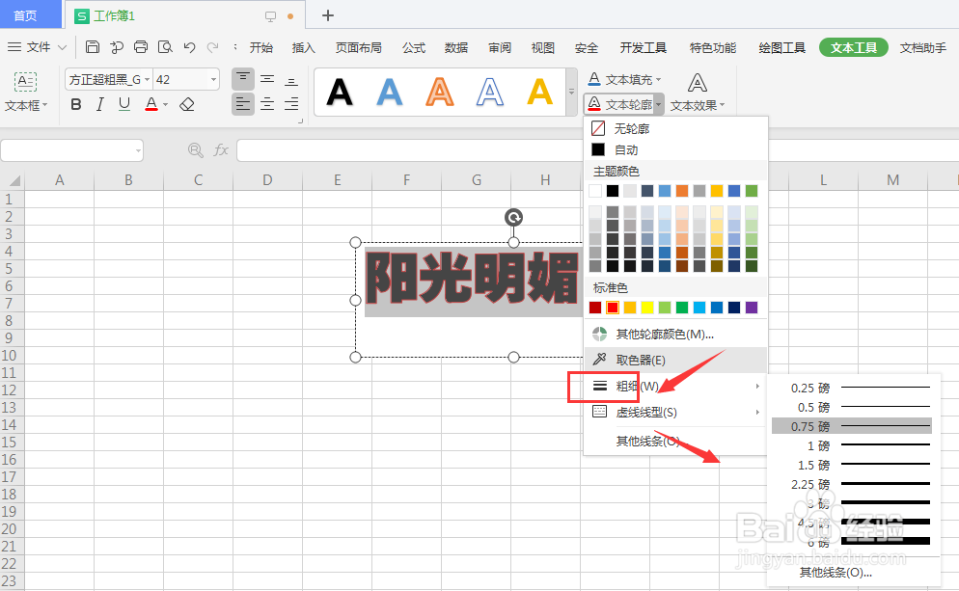
Task: Add a new document tab
Action: (328, 15)
